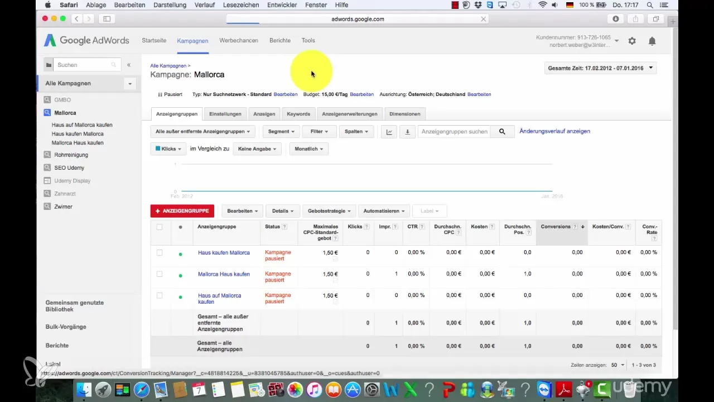Check the Haus kaufen Mallorca row checkbox
Image resolution: width=714 pixels, height=402 pixels.
point(160,253)
